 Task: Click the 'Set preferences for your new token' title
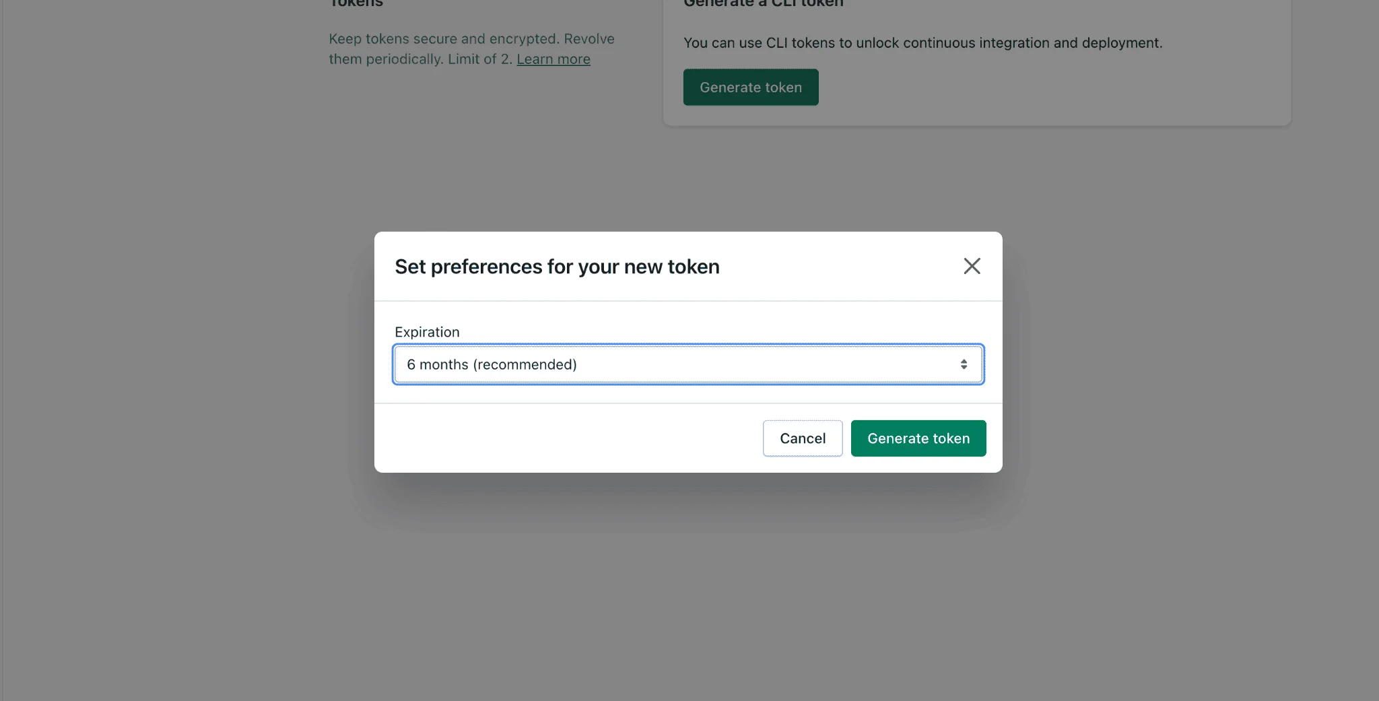tap(557, 266)
